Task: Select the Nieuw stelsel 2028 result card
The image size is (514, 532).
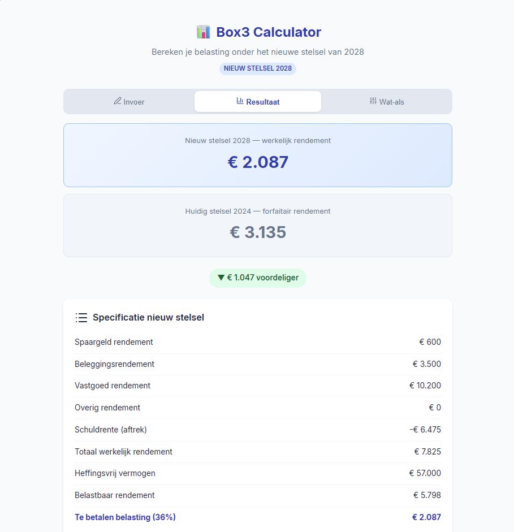Action: point(257,154)
